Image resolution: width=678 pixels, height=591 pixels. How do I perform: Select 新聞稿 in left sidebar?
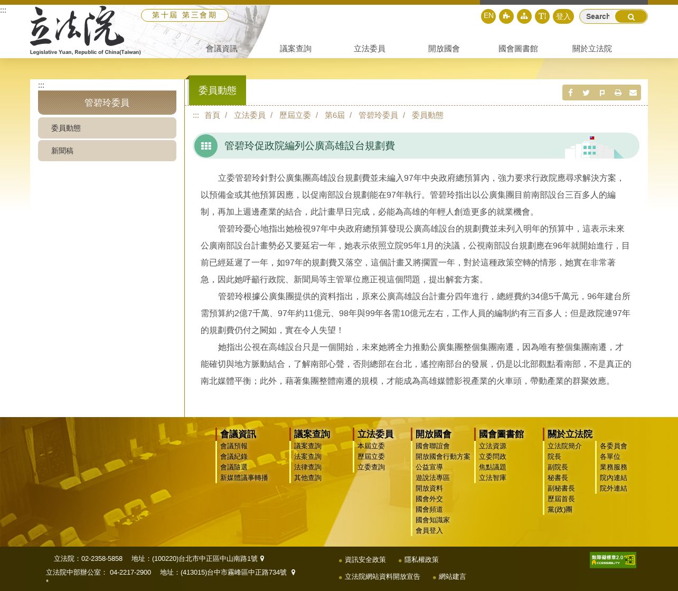(x=107, y=151)
